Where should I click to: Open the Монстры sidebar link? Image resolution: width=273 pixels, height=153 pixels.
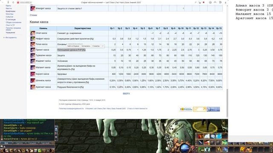[x=9, y=14]
